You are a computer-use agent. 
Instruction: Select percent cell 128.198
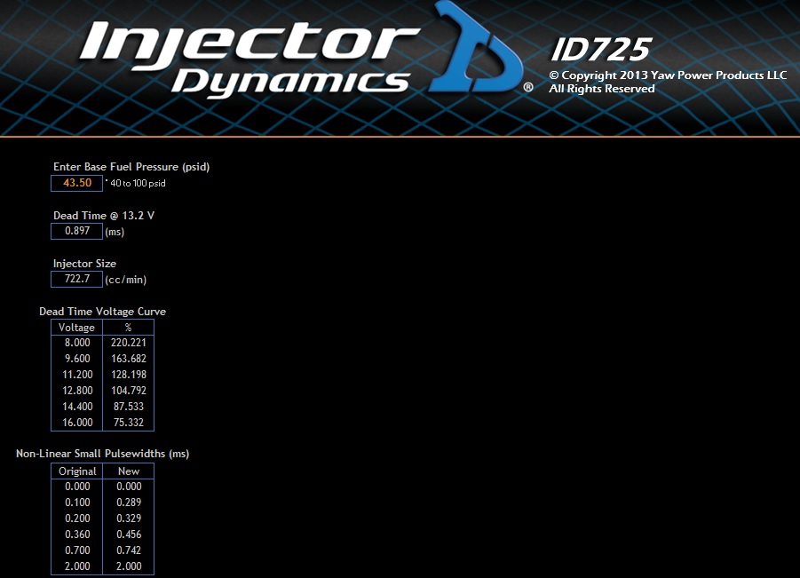(x=128, y=375)
